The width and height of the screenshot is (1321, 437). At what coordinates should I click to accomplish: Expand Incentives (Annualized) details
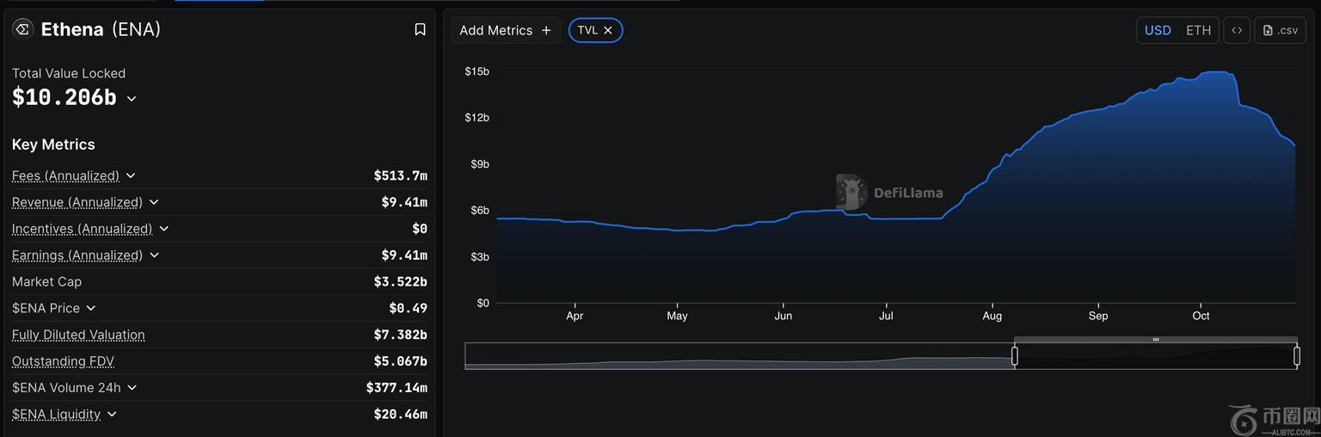coord(164,229)
